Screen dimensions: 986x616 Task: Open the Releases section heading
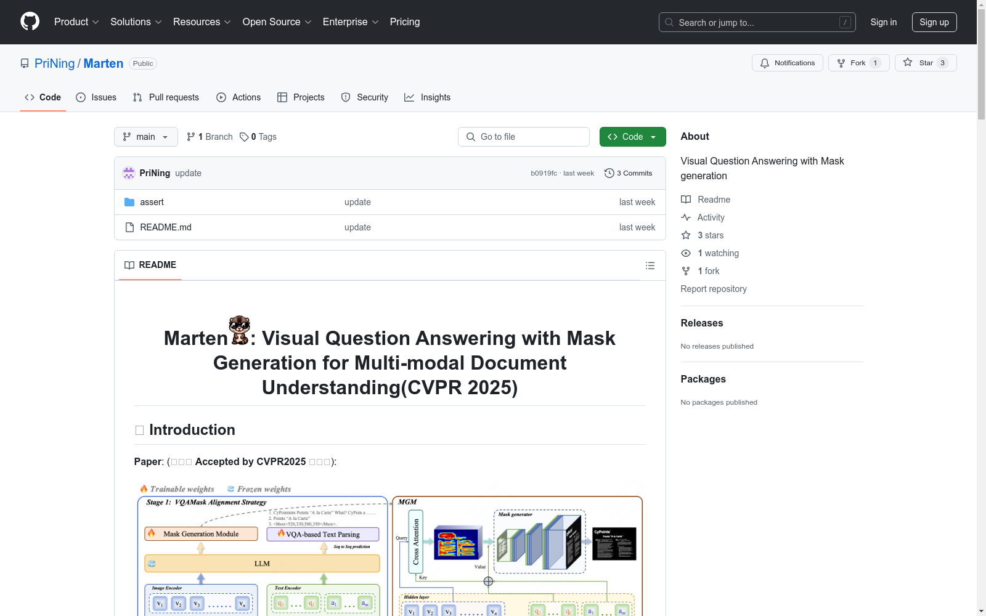[702, 323]
